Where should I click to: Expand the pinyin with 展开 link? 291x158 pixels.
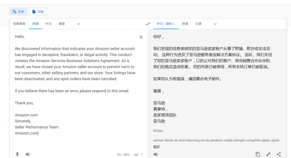(156, 147)
